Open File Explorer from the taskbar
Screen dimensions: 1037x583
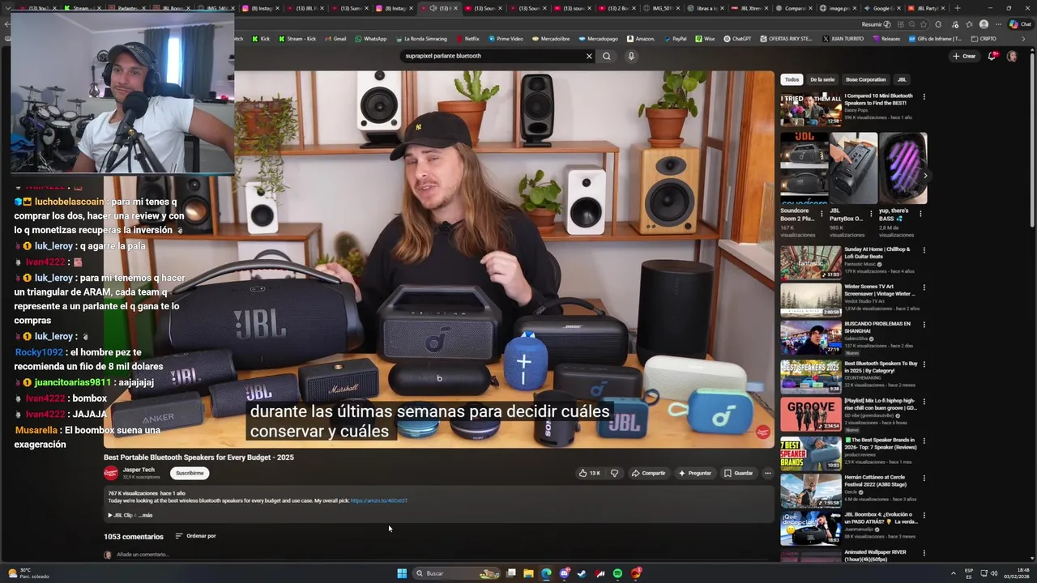(x=528, y=573)
